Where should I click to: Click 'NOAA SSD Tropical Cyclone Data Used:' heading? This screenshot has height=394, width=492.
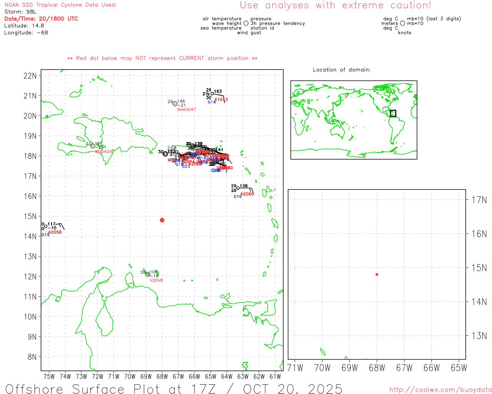[x=60, y=5]
